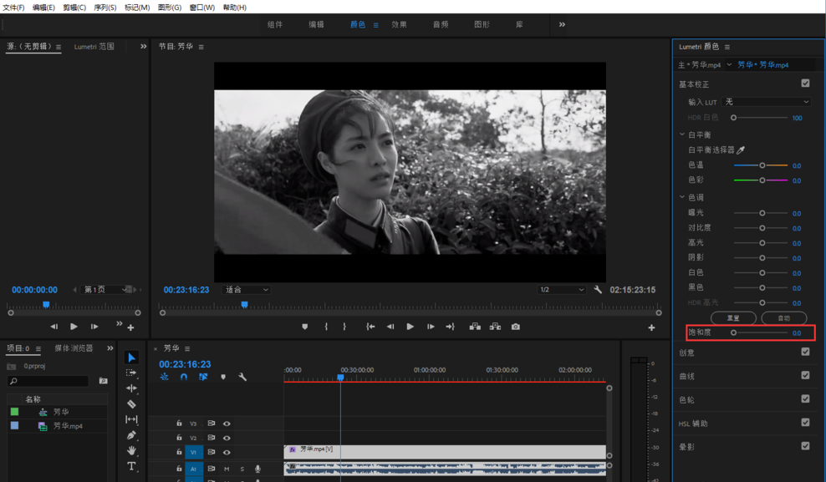Select the Razor tool
The width and height of the screenshot is (826, 482).
pos(131,403)
